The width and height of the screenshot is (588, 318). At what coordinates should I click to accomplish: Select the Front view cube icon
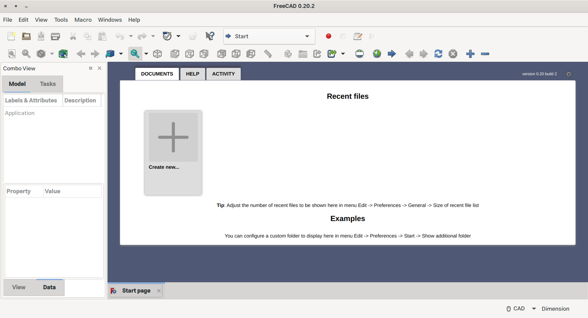point(175,54)
